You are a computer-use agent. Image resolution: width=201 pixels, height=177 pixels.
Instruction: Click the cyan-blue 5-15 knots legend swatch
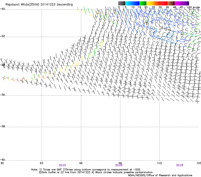[132, 3]
